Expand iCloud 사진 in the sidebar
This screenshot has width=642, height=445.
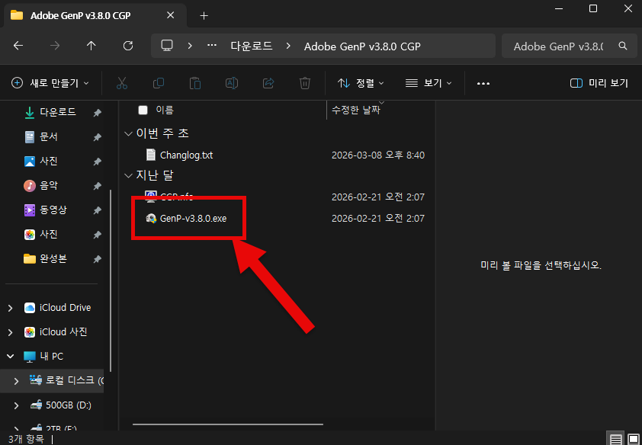[x=10, y=332]
